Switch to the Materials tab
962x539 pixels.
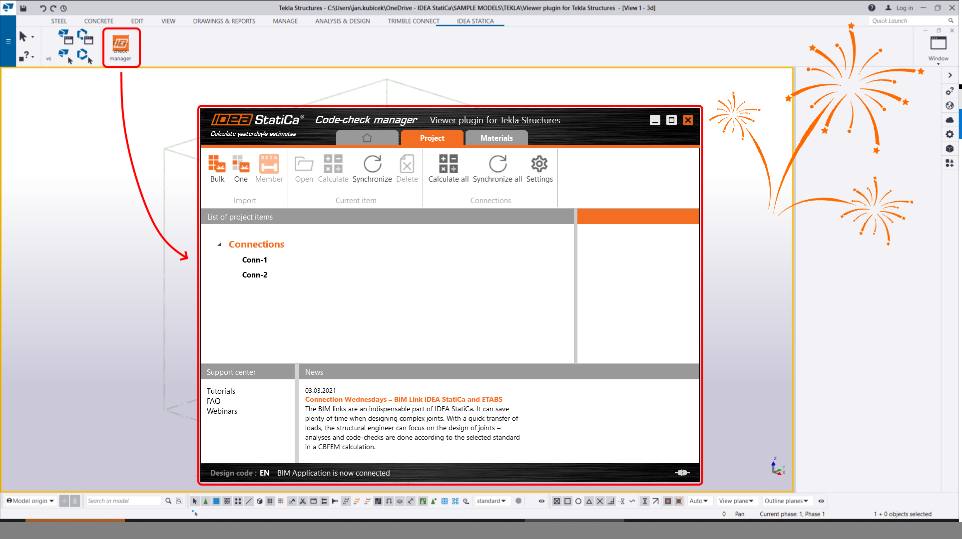pyautogui.click(x=496, y=138)
